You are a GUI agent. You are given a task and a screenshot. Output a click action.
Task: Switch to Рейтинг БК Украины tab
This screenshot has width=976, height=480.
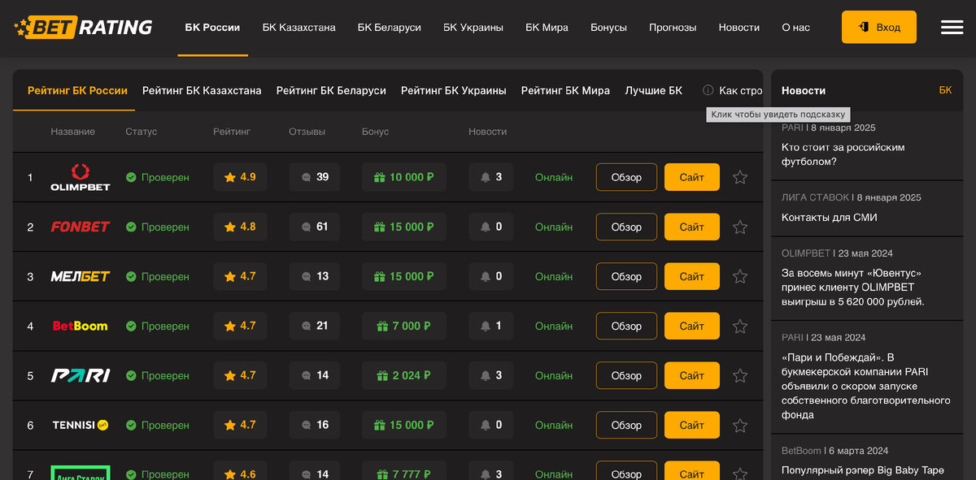coord(454,91)
